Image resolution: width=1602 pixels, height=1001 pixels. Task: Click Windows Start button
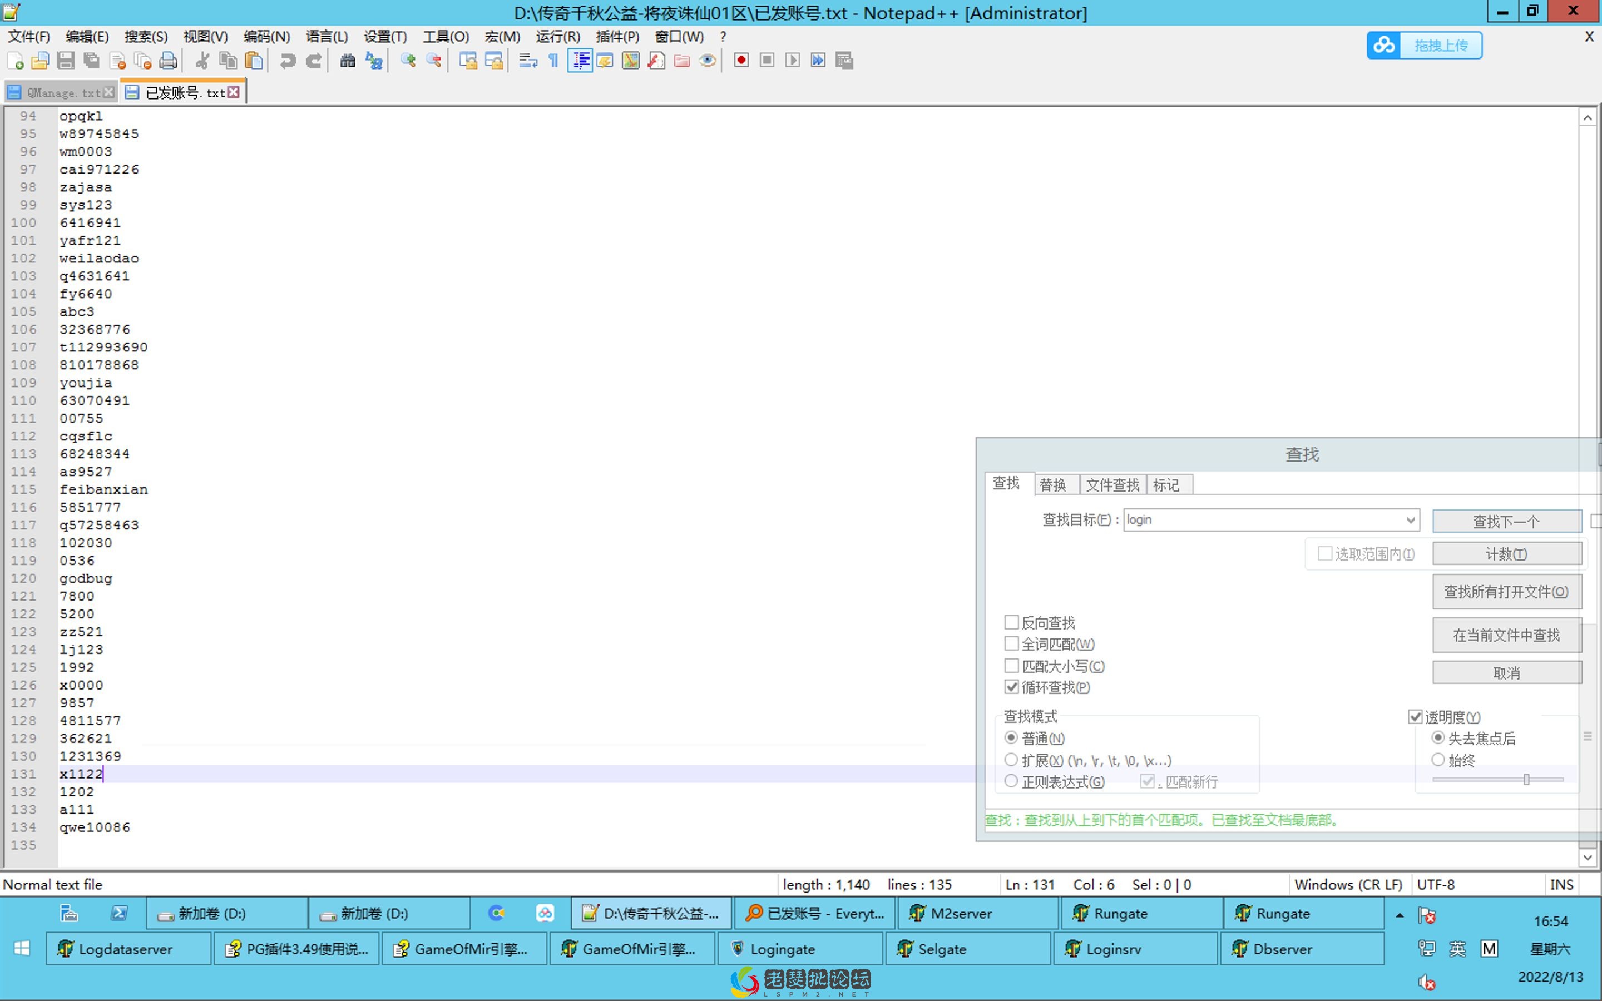pyautogui.click(x=22, y=949)
